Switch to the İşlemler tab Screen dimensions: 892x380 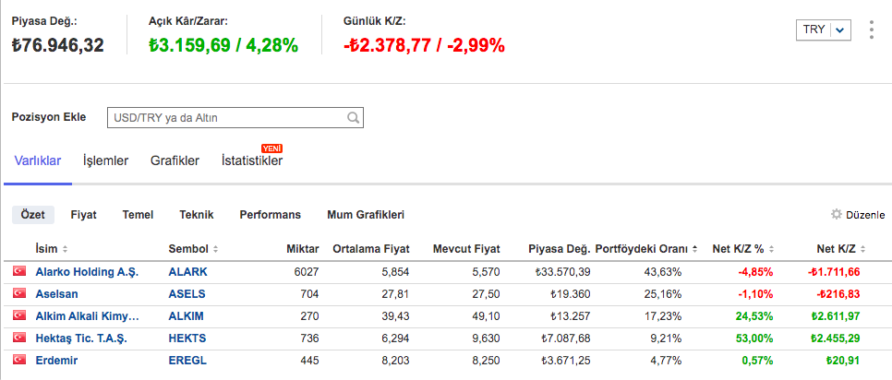click(105, 160)
